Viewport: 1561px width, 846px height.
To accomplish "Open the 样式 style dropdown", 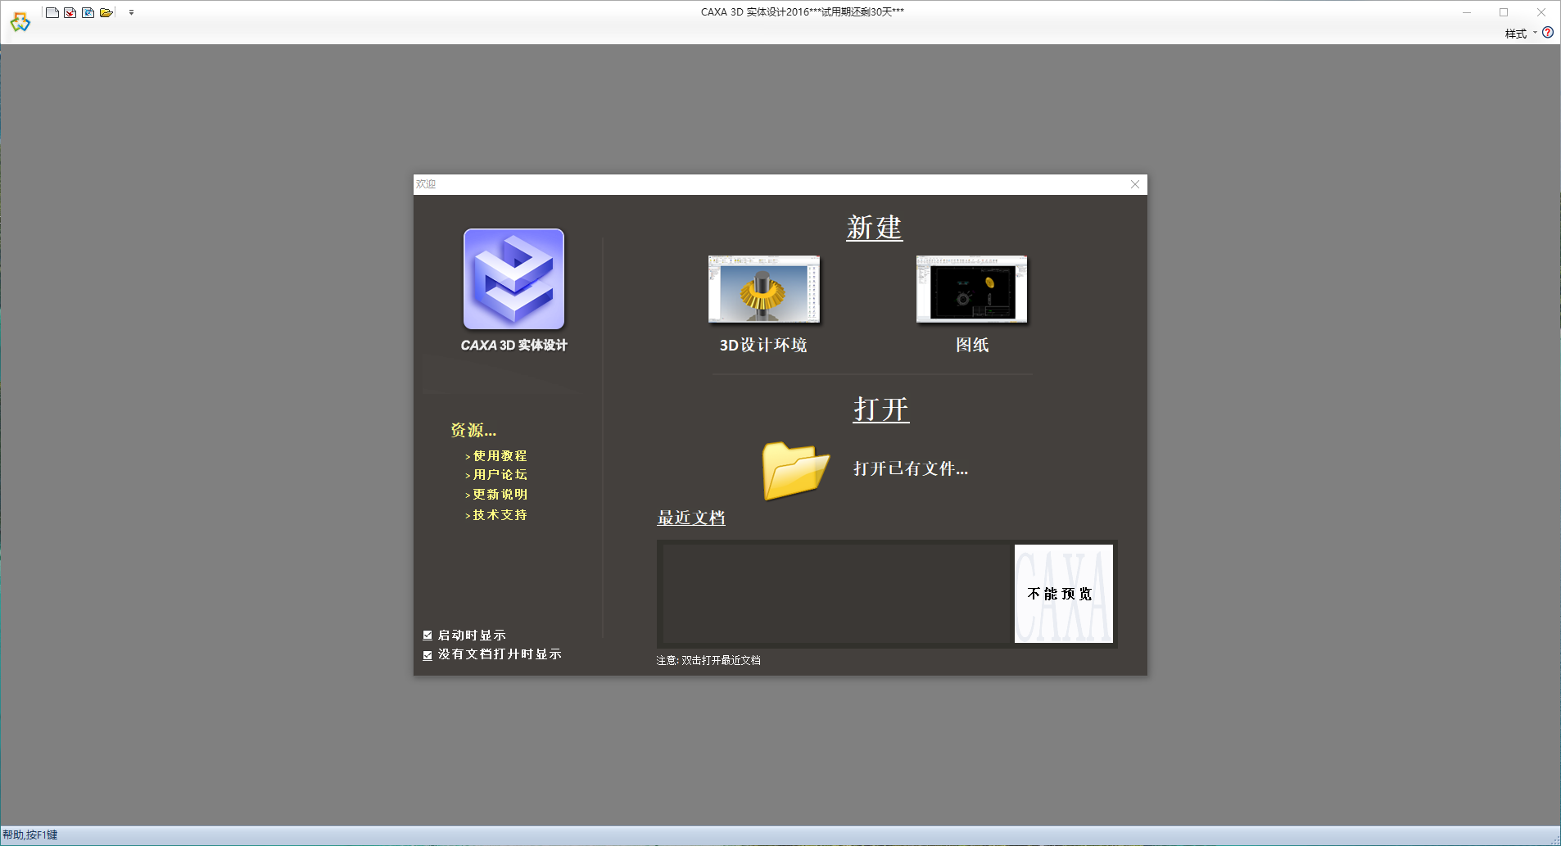I will click(x=1521, y=34).
